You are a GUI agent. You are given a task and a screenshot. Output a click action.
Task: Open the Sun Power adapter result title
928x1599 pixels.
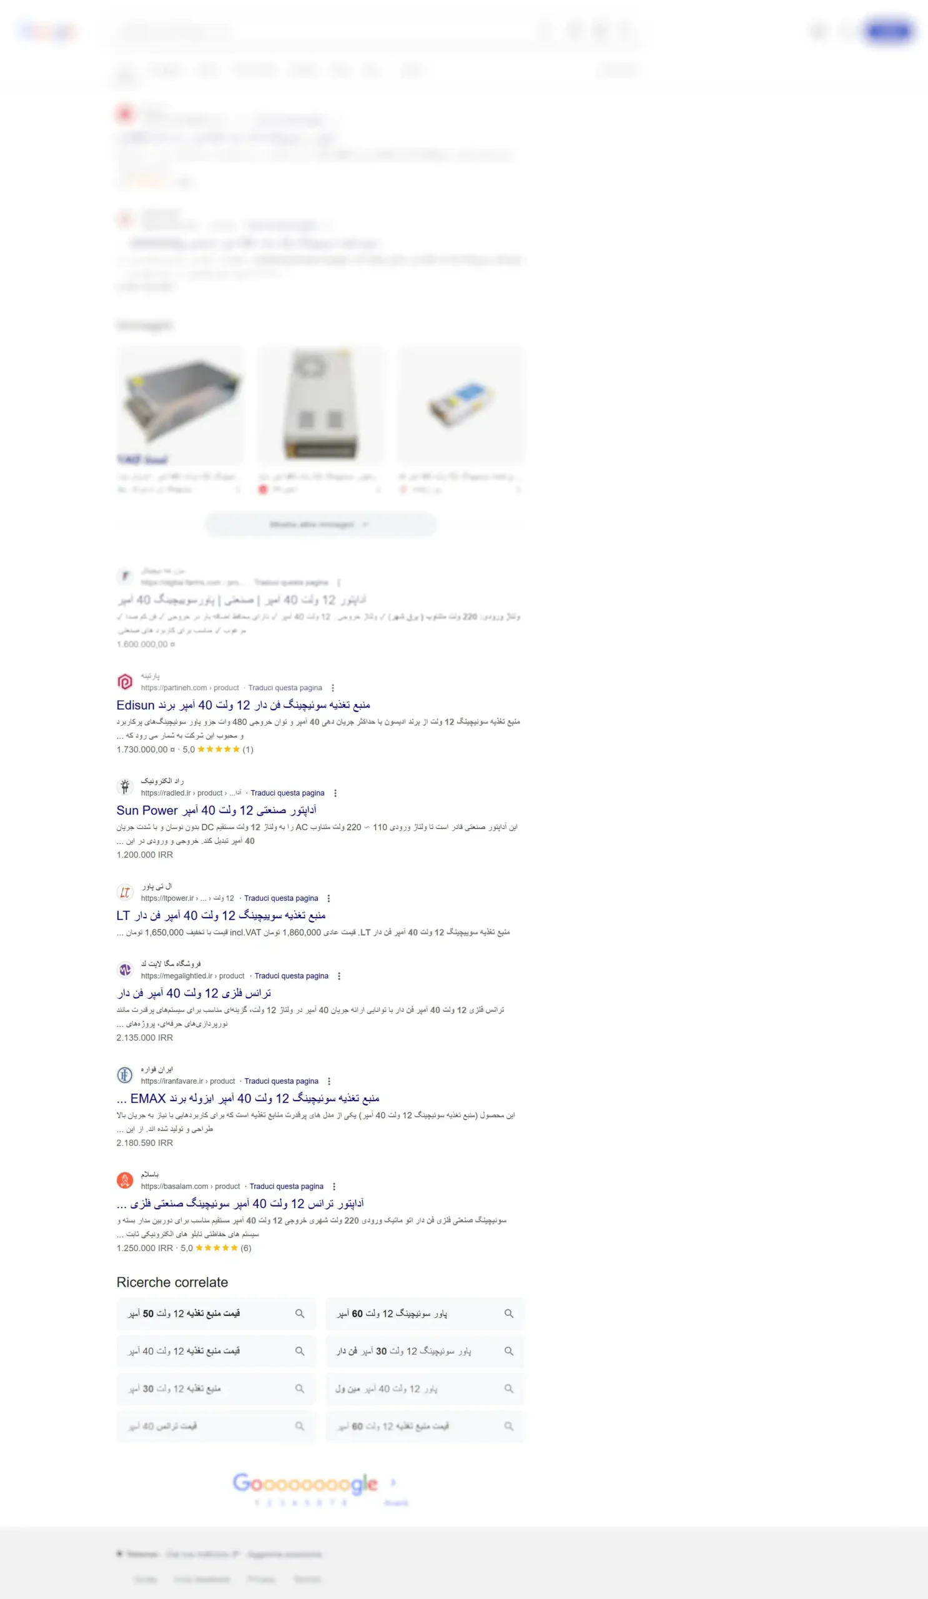[x=216, y=810]
